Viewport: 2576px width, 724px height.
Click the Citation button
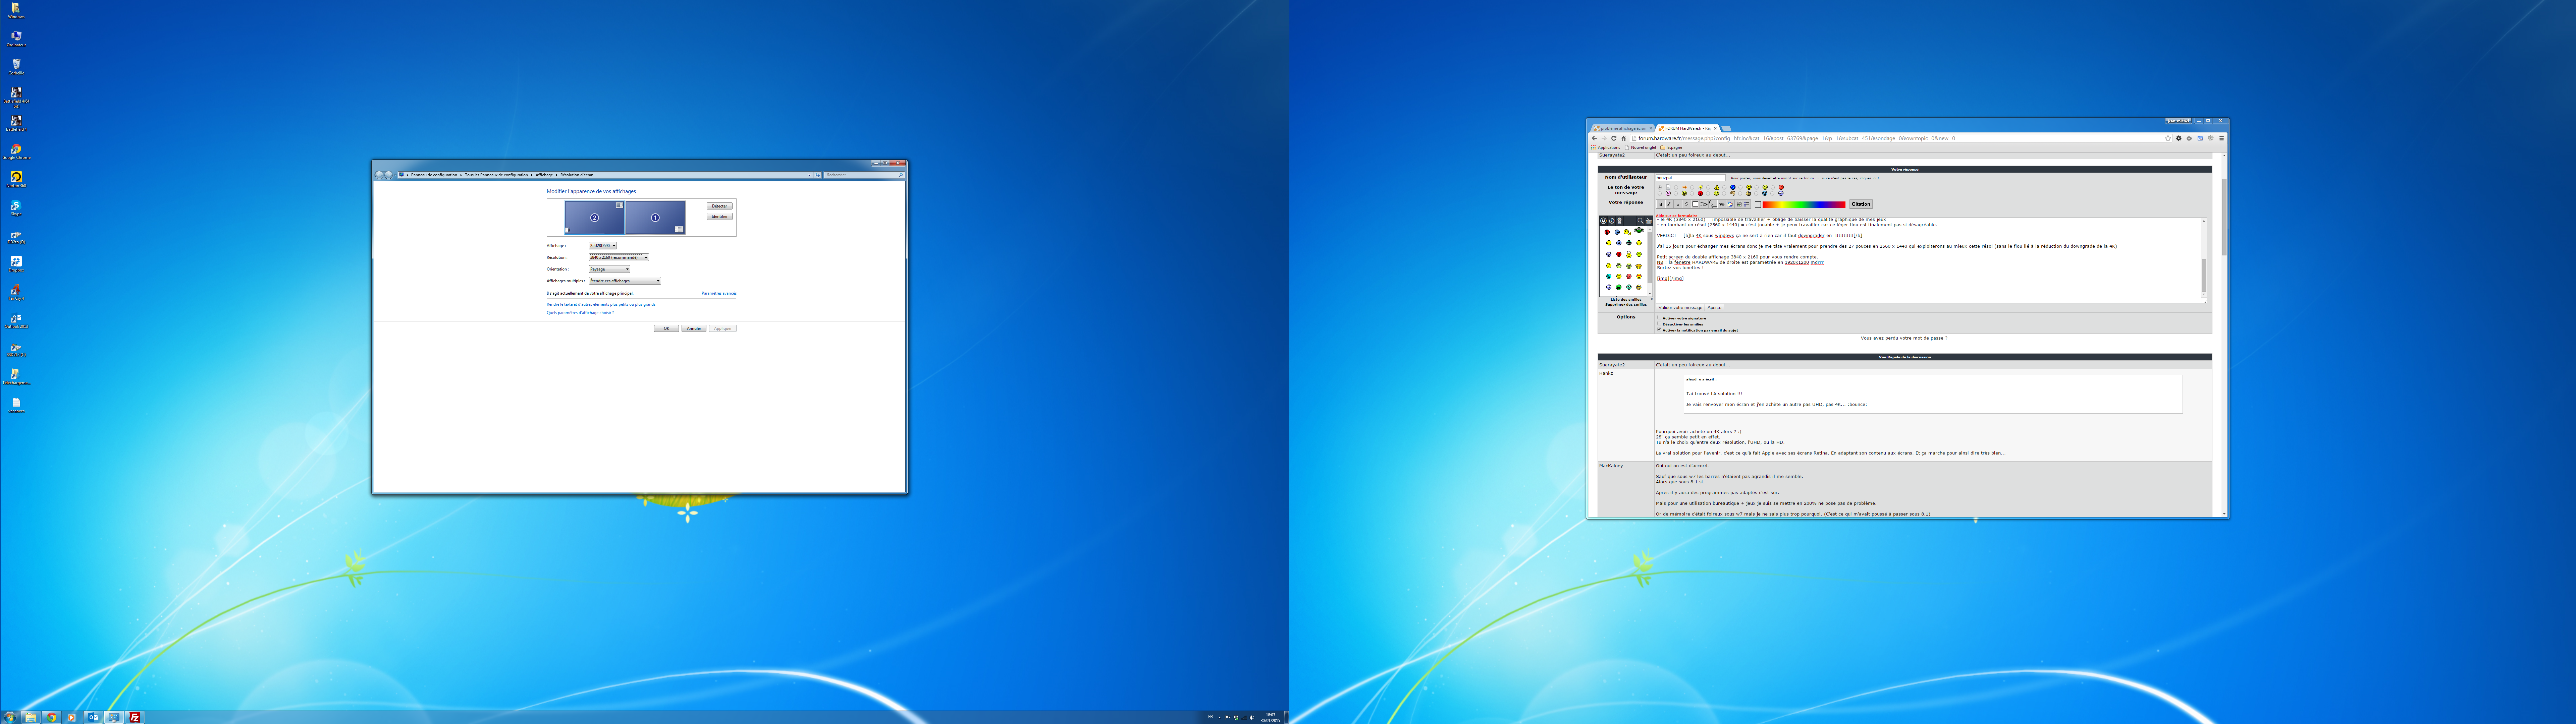tap(1861, 204)
